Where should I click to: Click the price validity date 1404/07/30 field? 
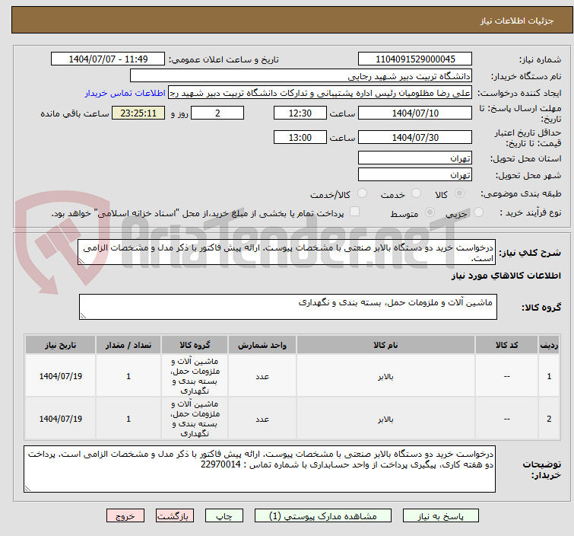click(415, 138)
